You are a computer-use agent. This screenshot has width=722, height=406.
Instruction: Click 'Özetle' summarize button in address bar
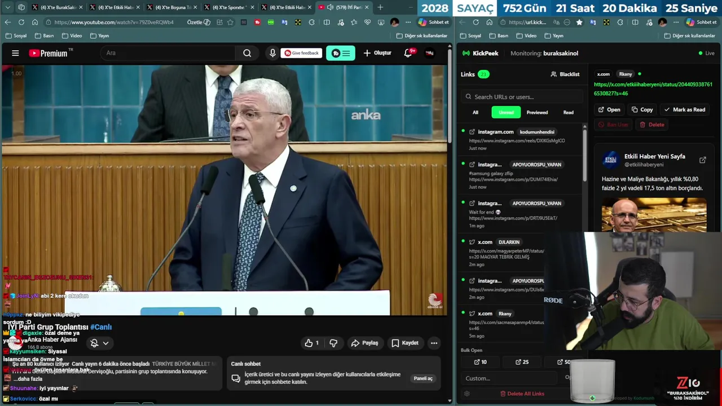199,23
